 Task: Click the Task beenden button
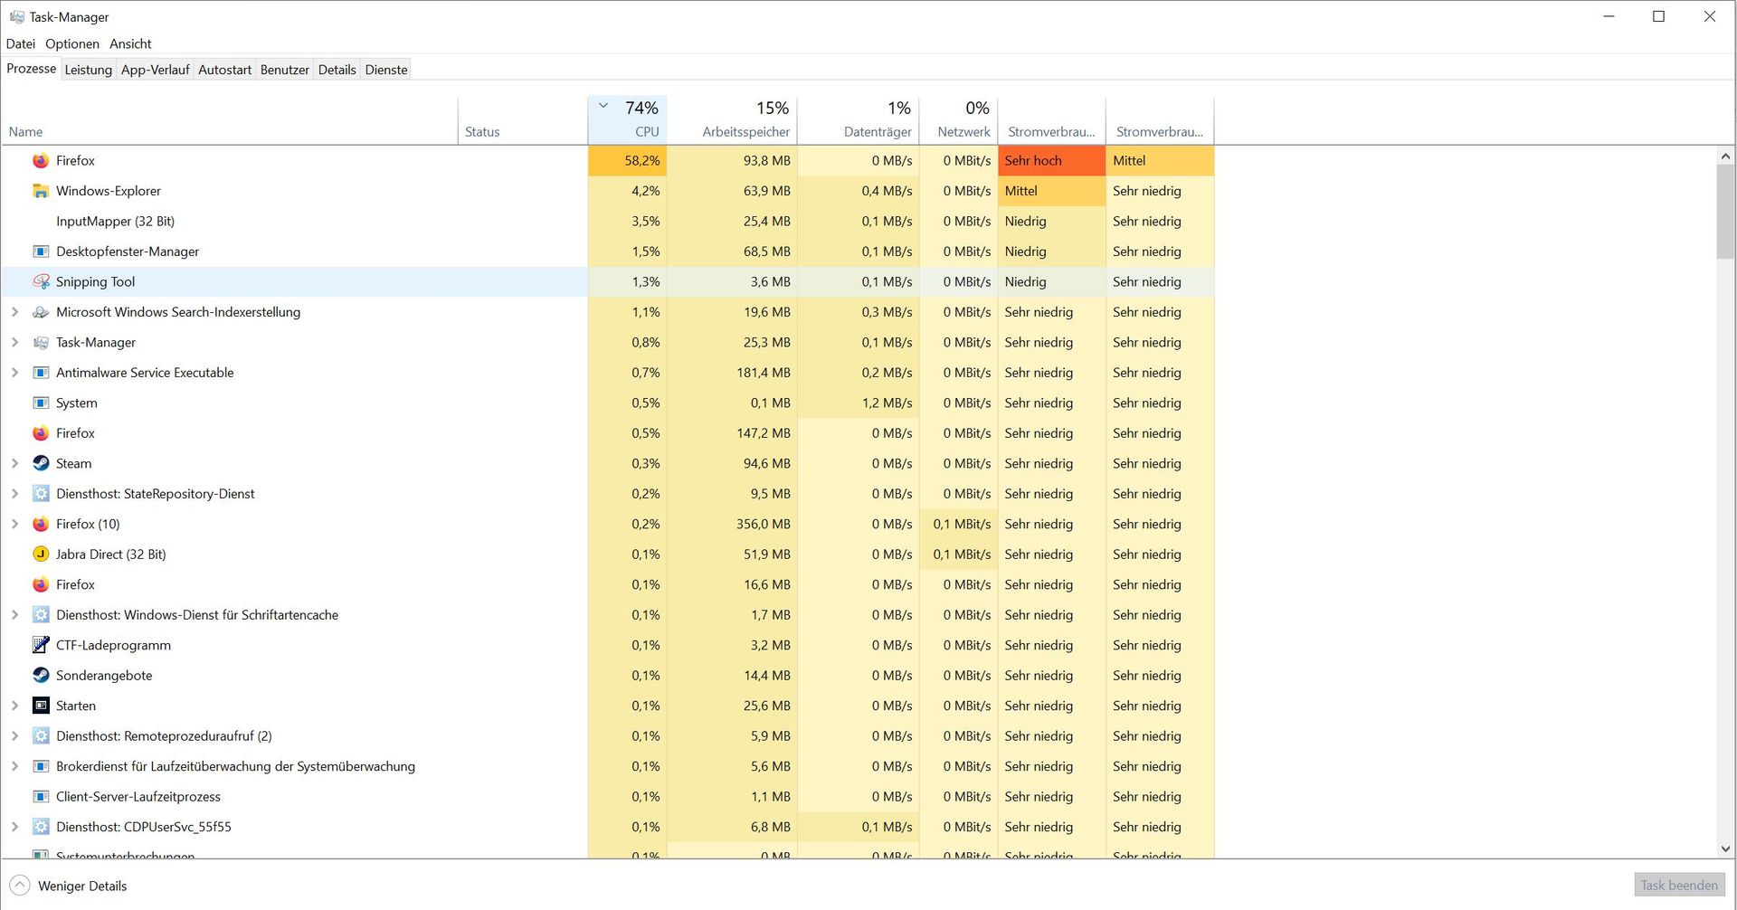pos(1678,886)
